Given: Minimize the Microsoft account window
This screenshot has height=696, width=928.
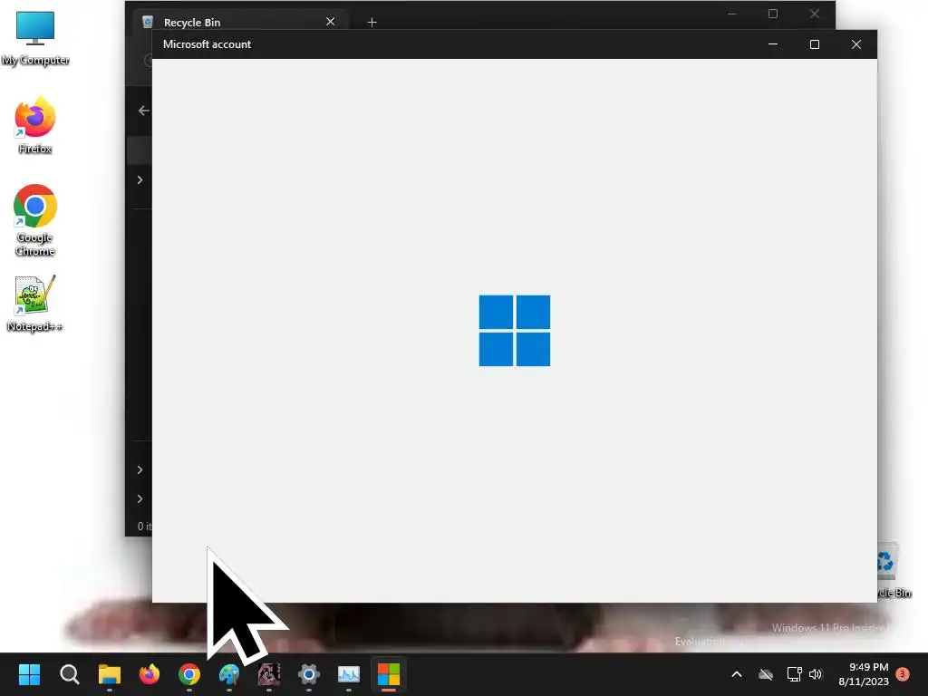Looking at the screenshot, I should coord(772,44).
